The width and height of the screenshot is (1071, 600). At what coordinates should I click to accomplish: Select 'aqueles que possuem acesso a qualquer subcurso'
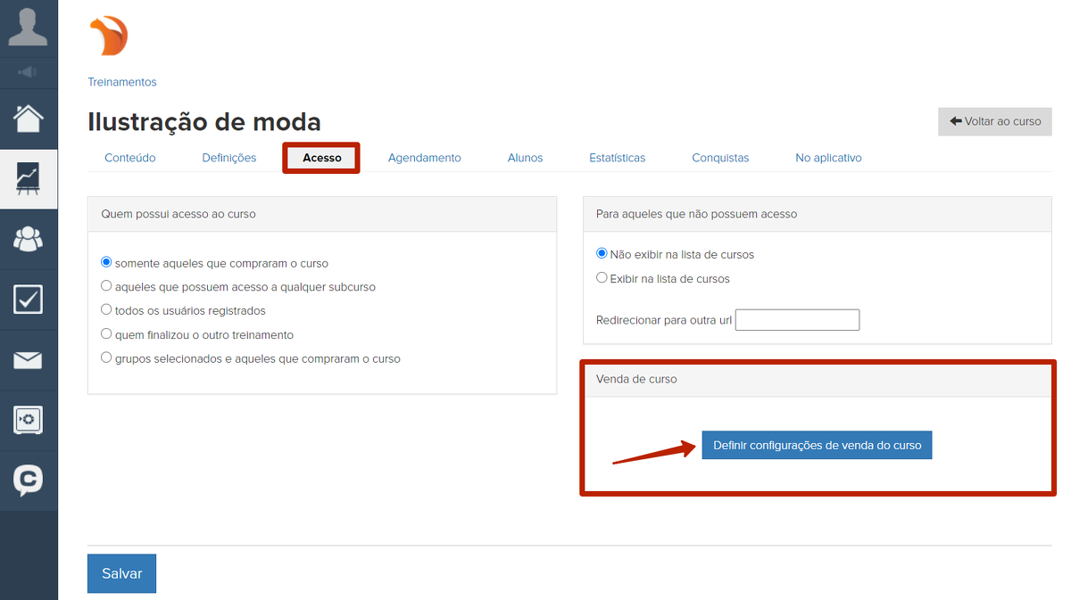(106, 287)
